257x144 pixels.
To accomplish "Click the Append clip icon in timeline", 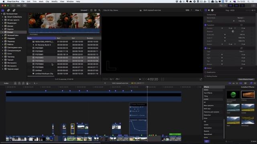I will (x=23, y=83).
